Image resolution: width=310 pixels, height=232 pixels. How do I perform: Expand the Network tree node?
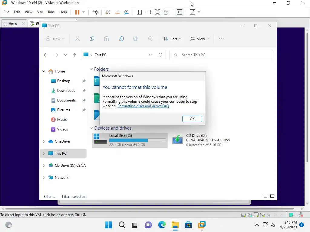click(44, 178)
